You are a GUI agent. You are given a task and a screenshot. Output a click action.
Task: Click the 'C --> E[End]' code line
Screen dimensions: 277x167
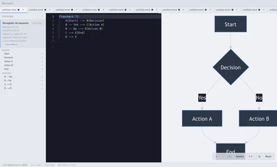pos(75,33)
